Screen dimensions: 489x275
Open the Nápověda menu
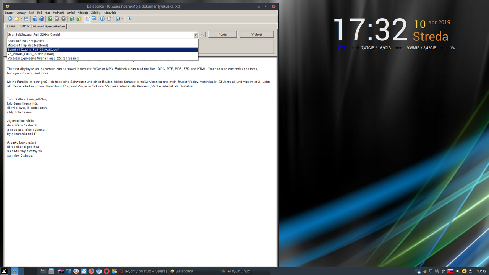tap(110, 13)
